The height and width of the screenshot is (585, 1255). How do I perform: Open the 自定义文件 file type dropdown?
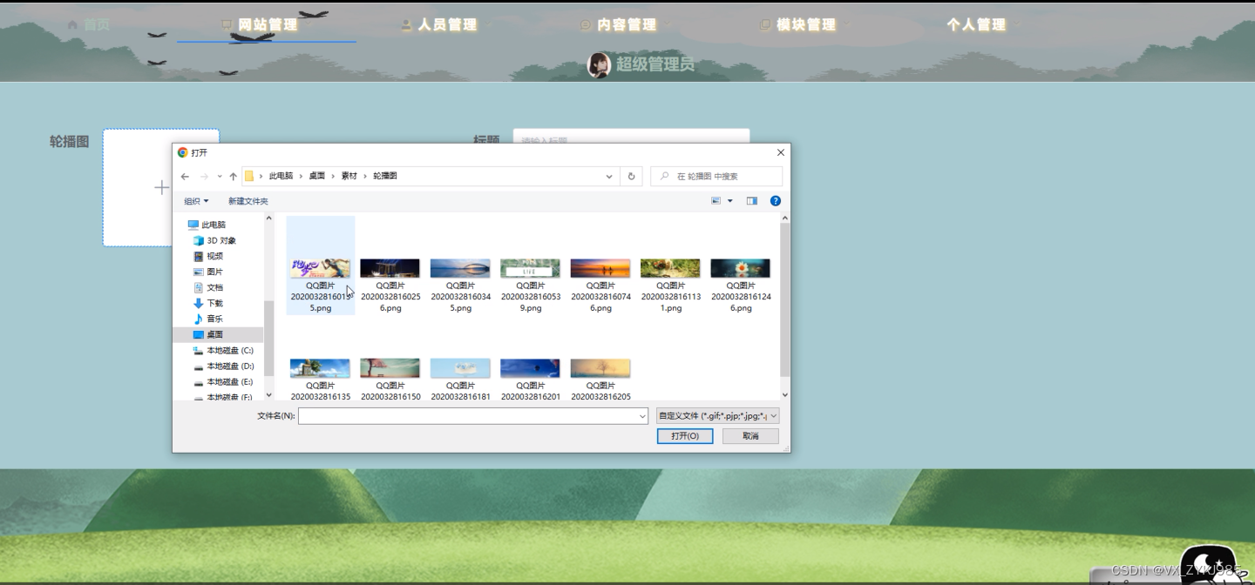[x=718, y=416]
